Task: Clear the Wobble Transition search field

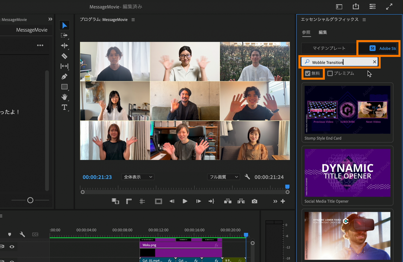Action: click(x=375, y=62)
